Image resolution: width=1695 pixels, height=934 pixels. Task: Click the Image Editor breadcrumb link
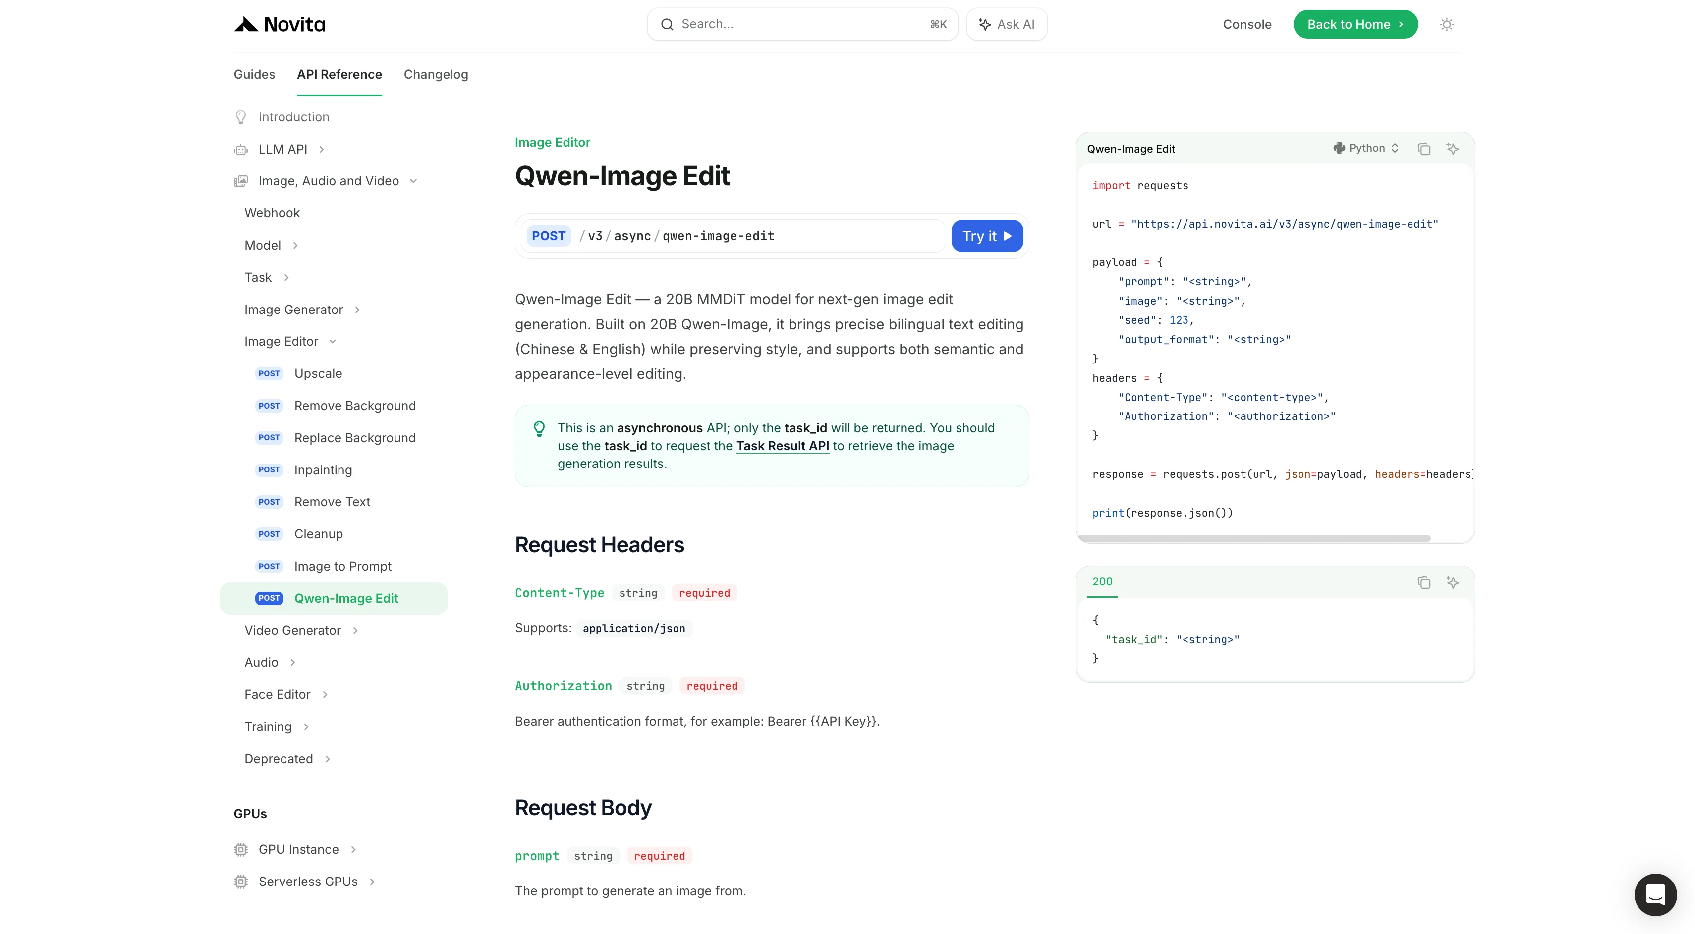552,142
